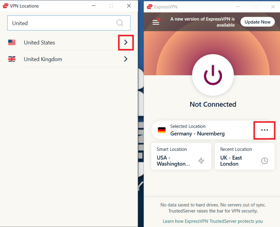Click the Germany flag in Selected Location
This screenshot has height=227, width=280.
click(x=162, y=130)
